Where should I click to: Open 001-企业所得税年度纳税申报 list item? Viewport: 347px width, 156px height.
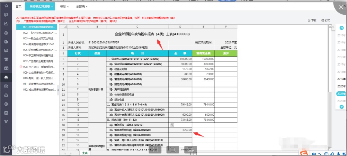pyautogui.click(x=37, y=27)
